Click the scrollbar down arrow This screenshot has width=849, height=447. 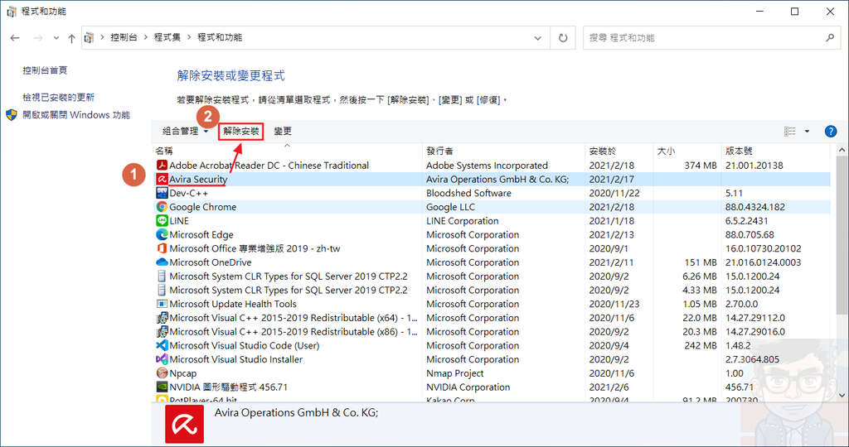pos(842,396)
